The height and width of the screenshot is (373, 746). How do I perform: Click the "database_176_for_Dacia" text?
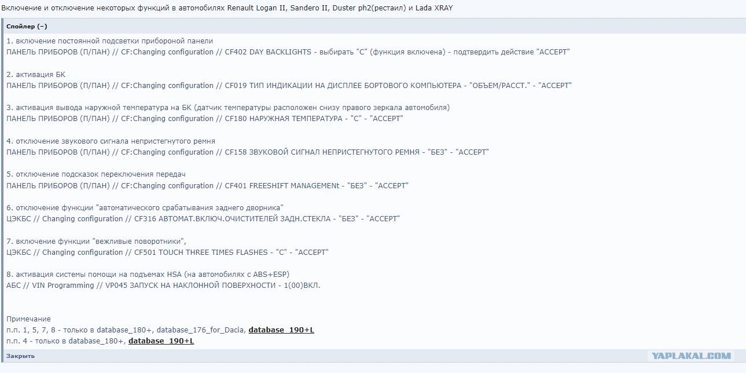click(200, 330)
